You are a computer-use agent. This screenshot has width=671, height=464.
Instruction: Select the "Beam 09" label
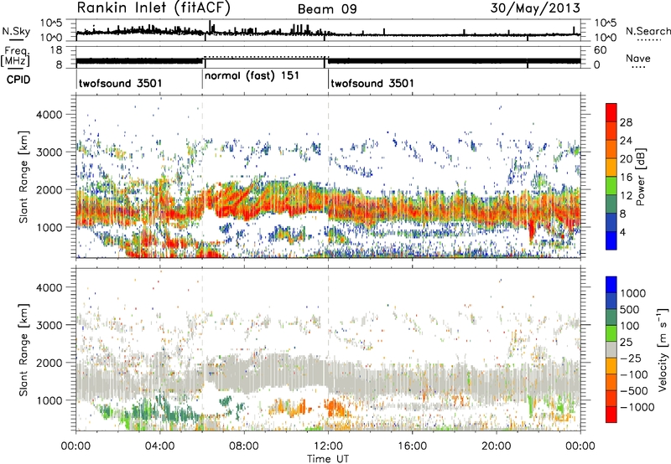327,9
